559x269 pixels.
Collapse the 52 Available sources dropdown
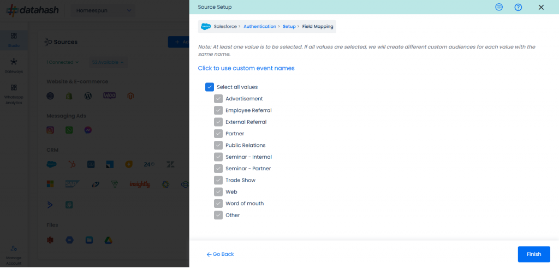click(108, 62)
